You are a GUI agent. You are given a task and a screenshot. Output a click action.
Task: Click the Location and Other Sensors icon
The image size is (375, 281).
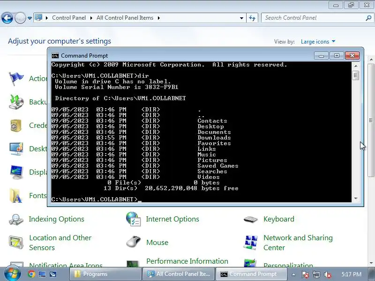pos(16,243)
